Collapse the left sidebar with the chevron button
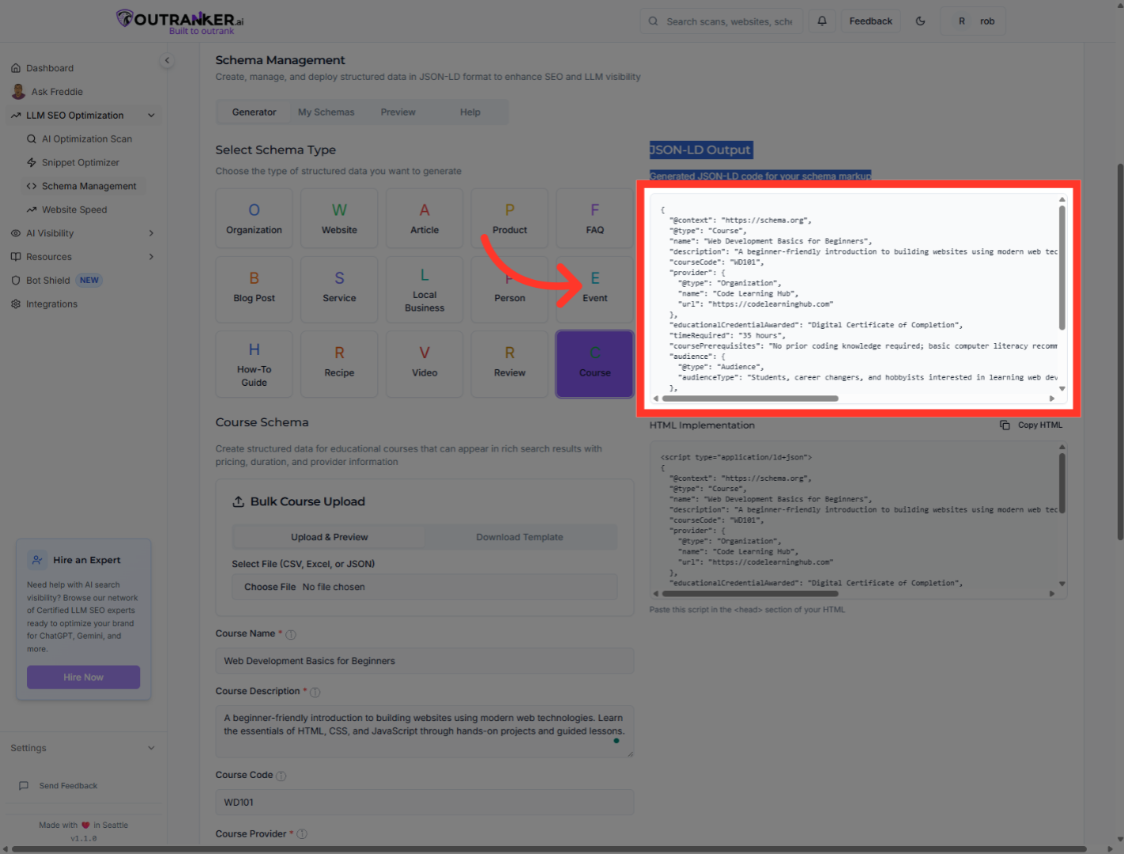The width and height of the screenshot is (1124, 854). [167, 60]
